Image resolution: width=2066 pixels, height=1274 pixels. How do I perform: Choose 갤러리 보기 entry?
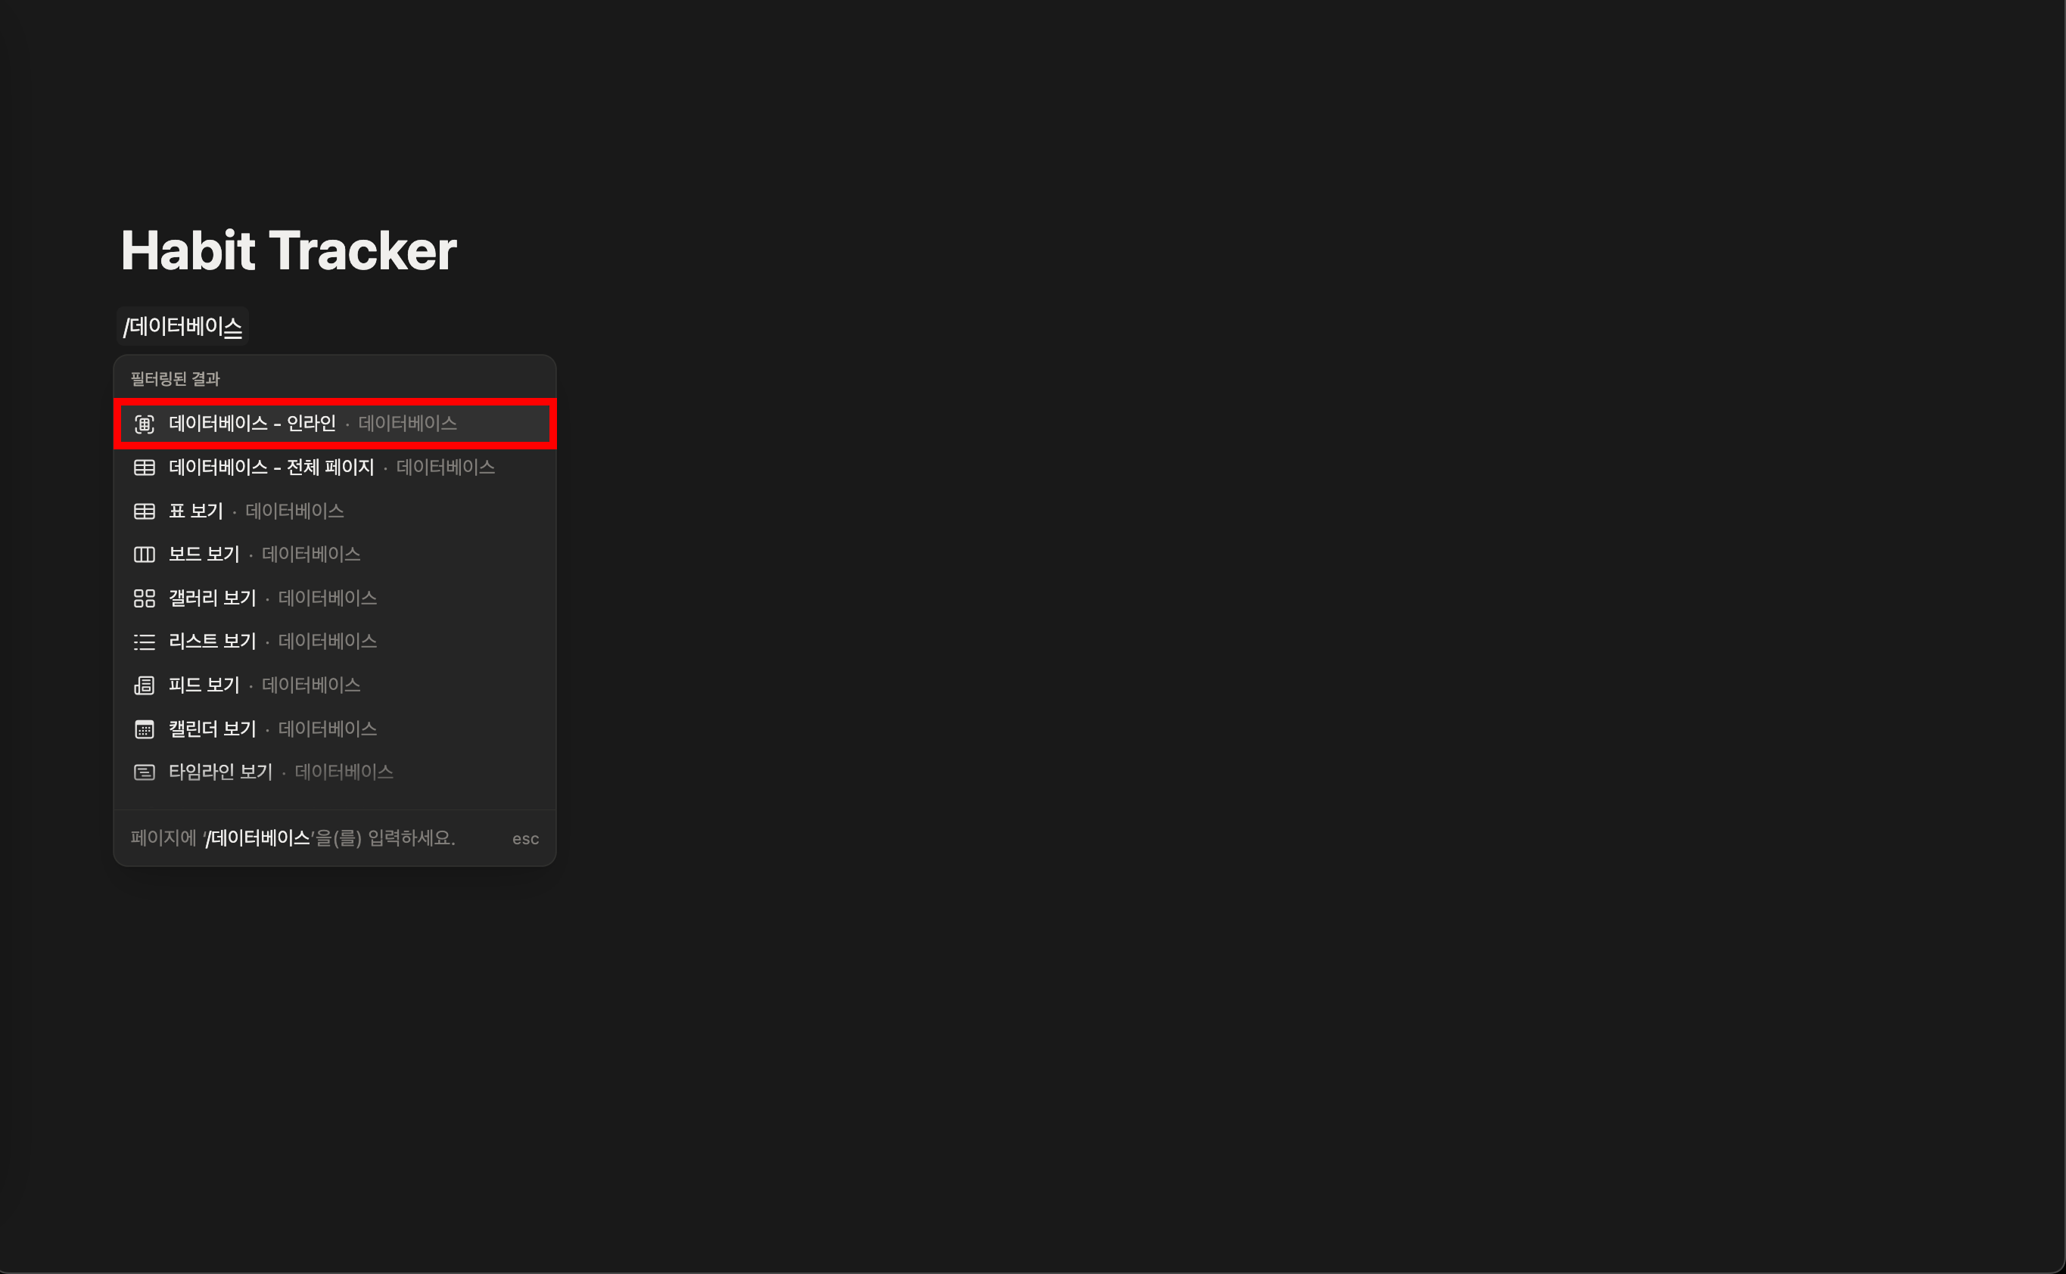pos(213,598)
